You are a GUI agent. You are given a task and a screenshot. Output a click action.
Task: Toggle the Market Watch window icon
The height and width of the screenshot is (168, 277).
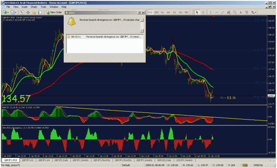pos(22,12)
